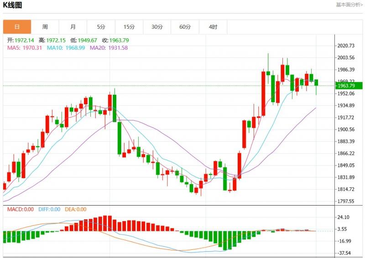The image size is (365, 258).
Task: Click the green current price tag 1963.79
Action: (348, 86)
